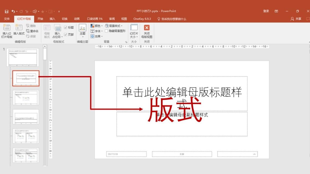Click the Tell me (告诉我你想要做什么) search box
310x174 pixels.
(173, 19)
